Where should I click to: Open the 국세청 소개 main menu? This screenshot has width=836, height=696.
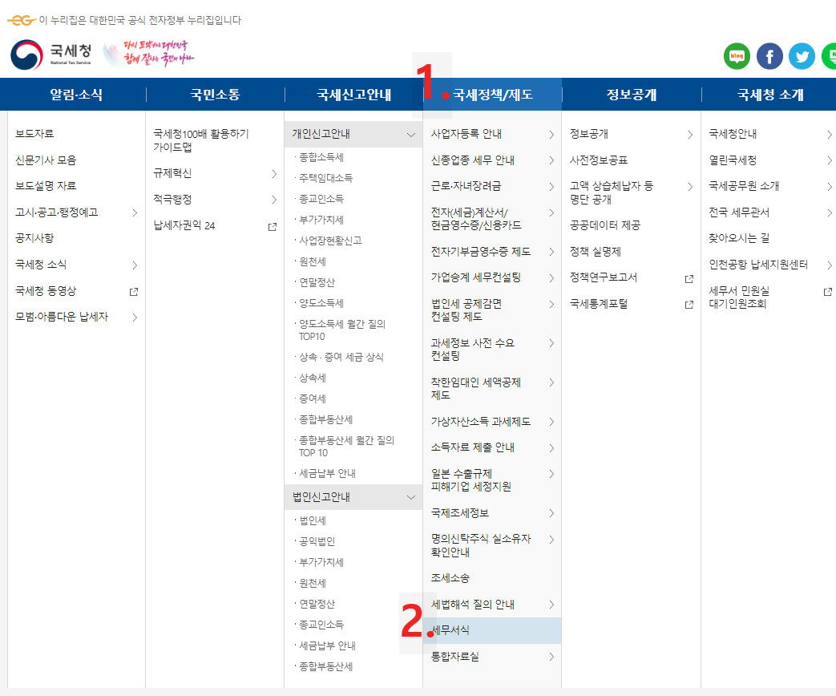[770, 95]
